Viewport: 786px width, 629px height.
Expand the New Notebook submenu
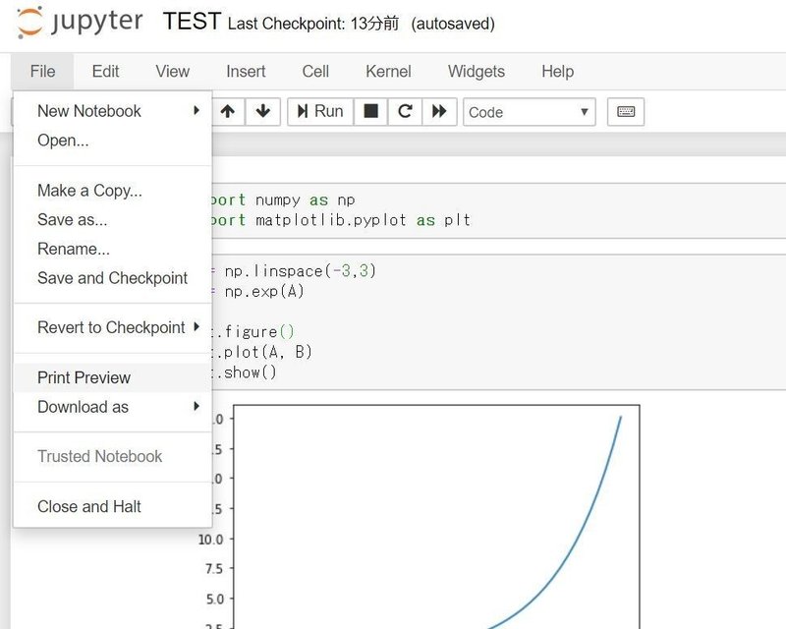[113, 111]
